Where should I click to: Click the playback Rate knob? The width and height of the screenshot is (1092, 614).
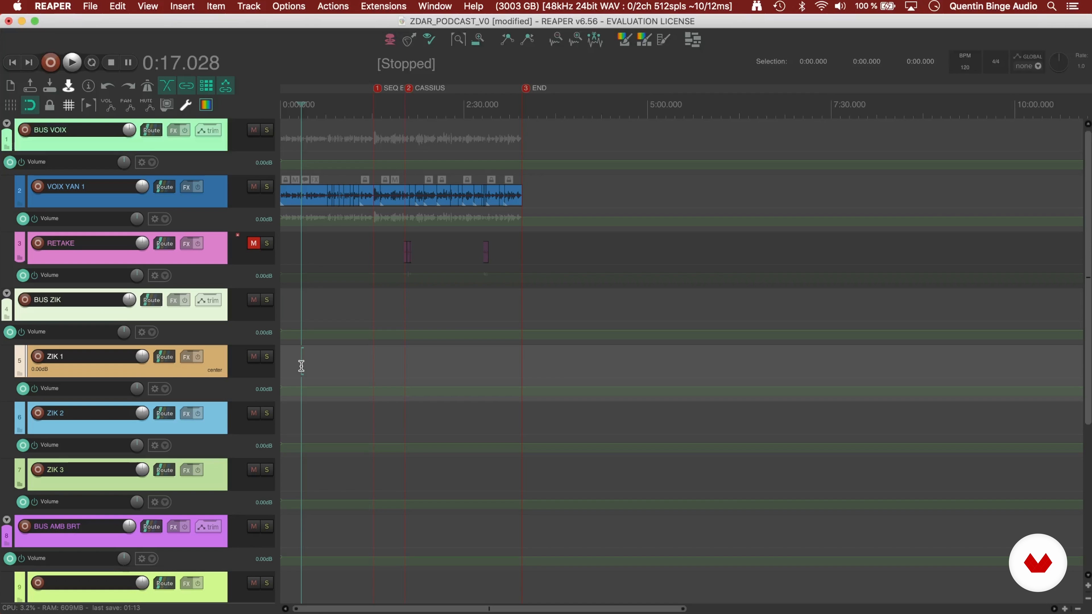click(1058, 62)
